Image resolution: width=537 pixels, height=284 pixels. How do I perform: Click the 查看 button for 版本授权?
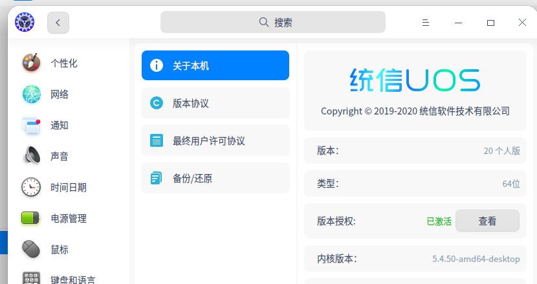487,221
